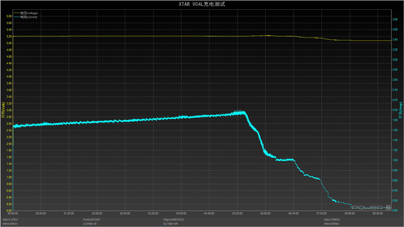Click the 00:00:00 time axis label
This screenshot has height=227, width=404.
pyautogui.click(x=13, y=213)
